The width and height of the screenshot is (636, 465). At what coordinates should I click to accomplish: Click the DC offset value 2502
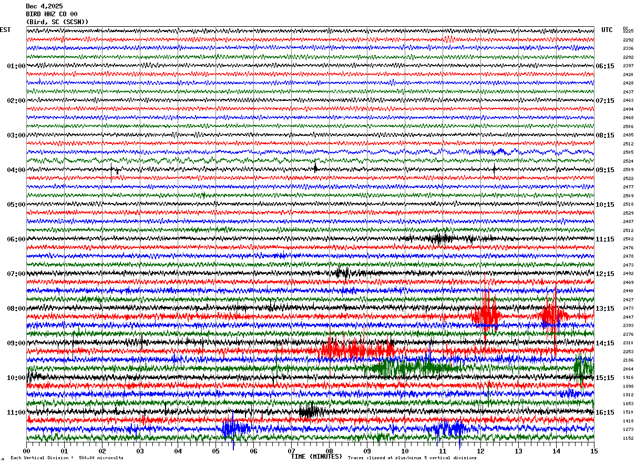[x=628, y=239]
